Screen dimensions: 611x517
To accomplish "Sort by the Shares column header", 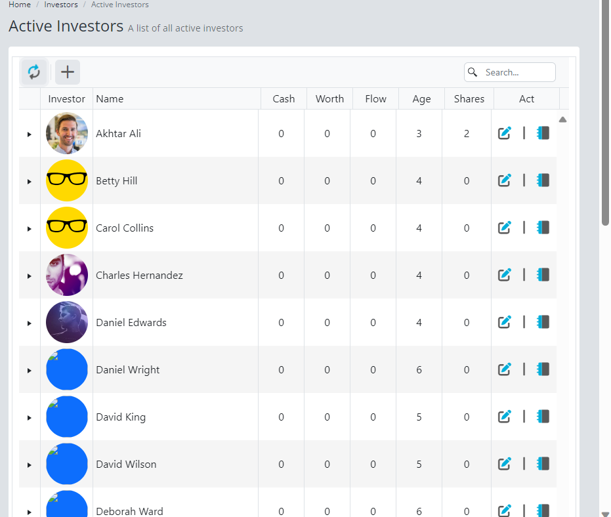I will 469,99.
